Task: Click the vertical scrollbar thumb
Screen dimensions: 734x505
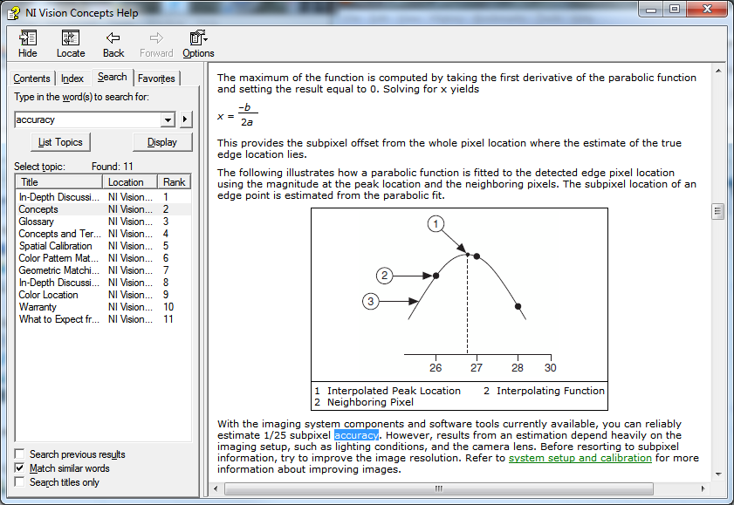Action: (717, 211)
